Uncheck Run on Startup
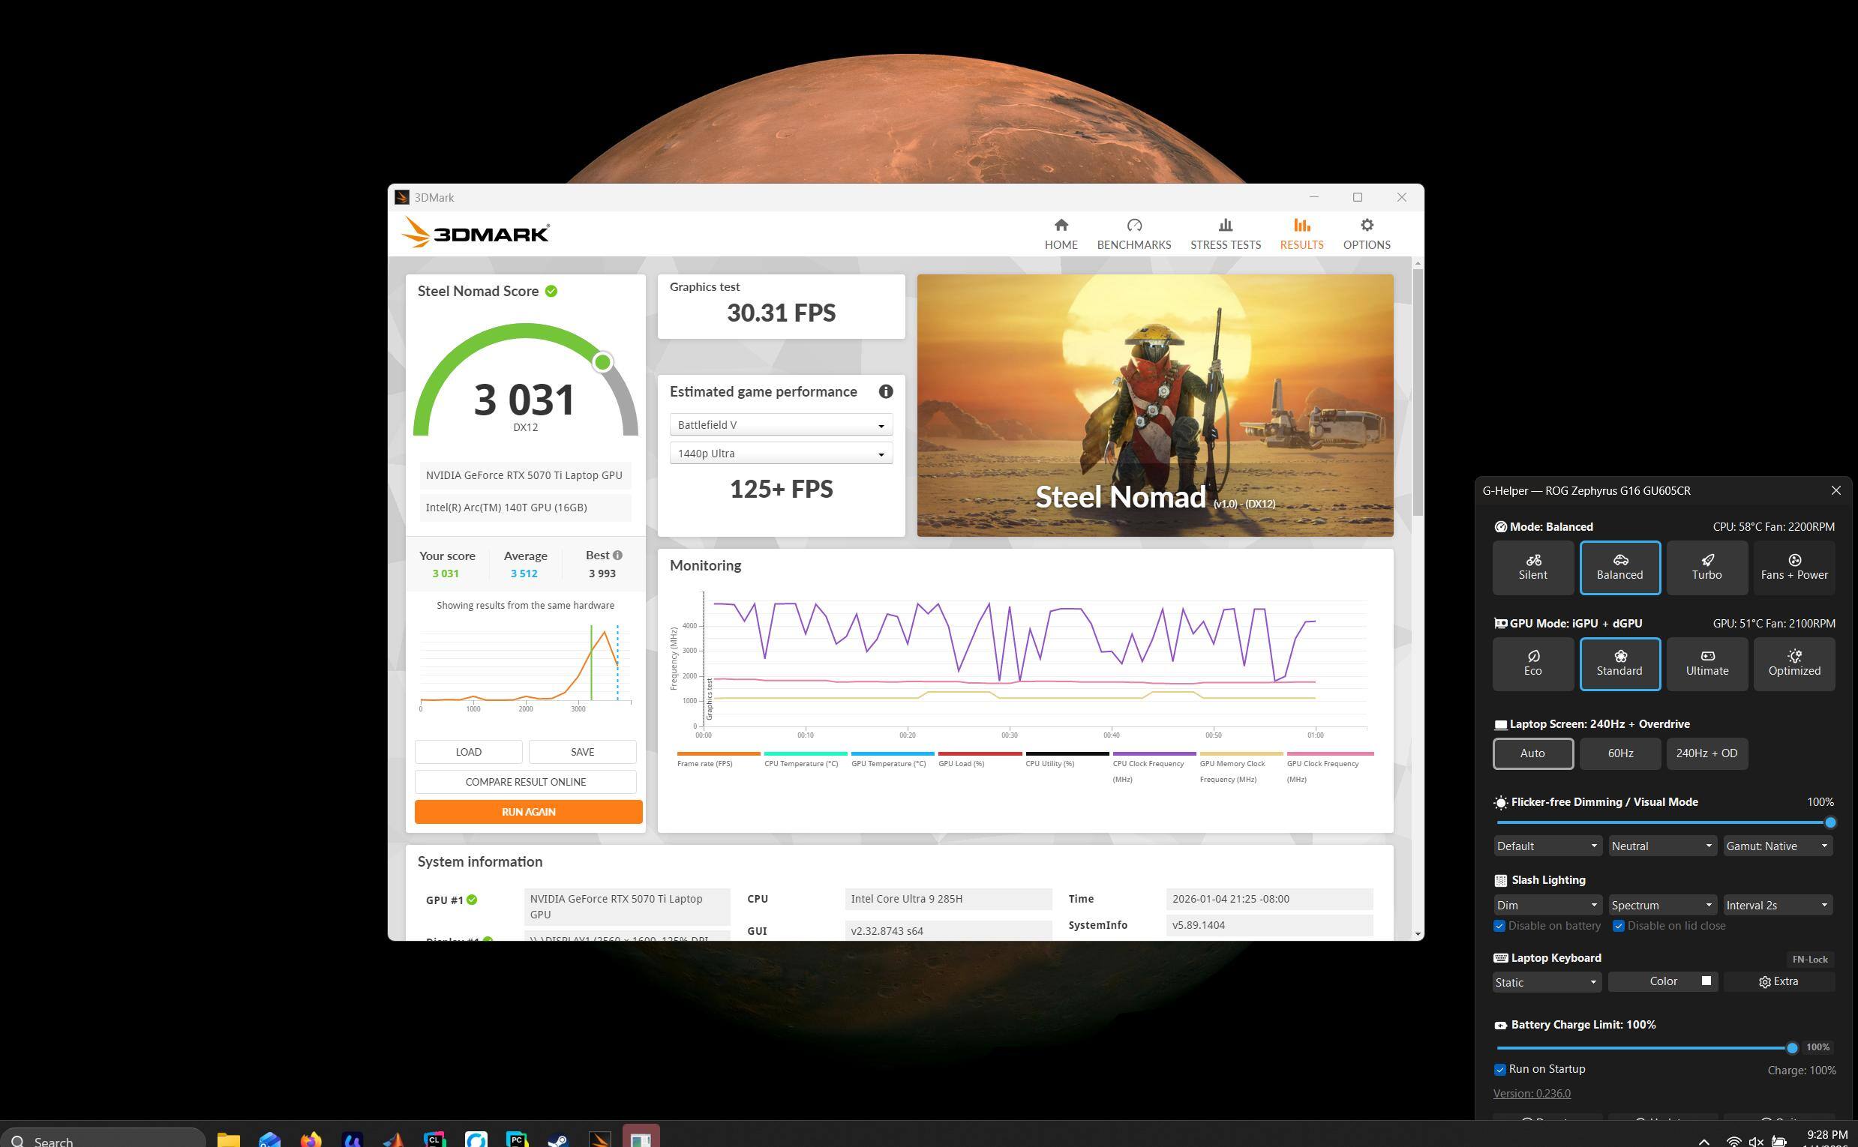Viewport: 1858px width, 1147px height. [x=1499, y=1070]
